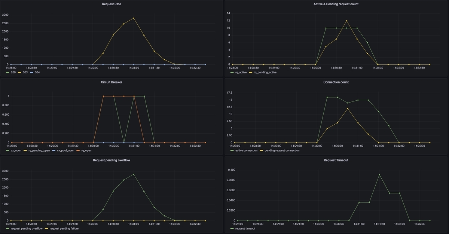Open the Request Rate panel title menu
Viewport: 449px width, 234px height.
[x=112, y=4]
